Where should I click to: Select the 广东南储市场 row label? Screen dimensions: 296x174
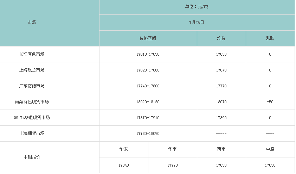32,86
